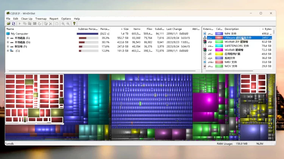The height and width of the screenshot is (159, 284).
Task: Click the Refresh All toolbar icon
Action: [x=13, y=23]
